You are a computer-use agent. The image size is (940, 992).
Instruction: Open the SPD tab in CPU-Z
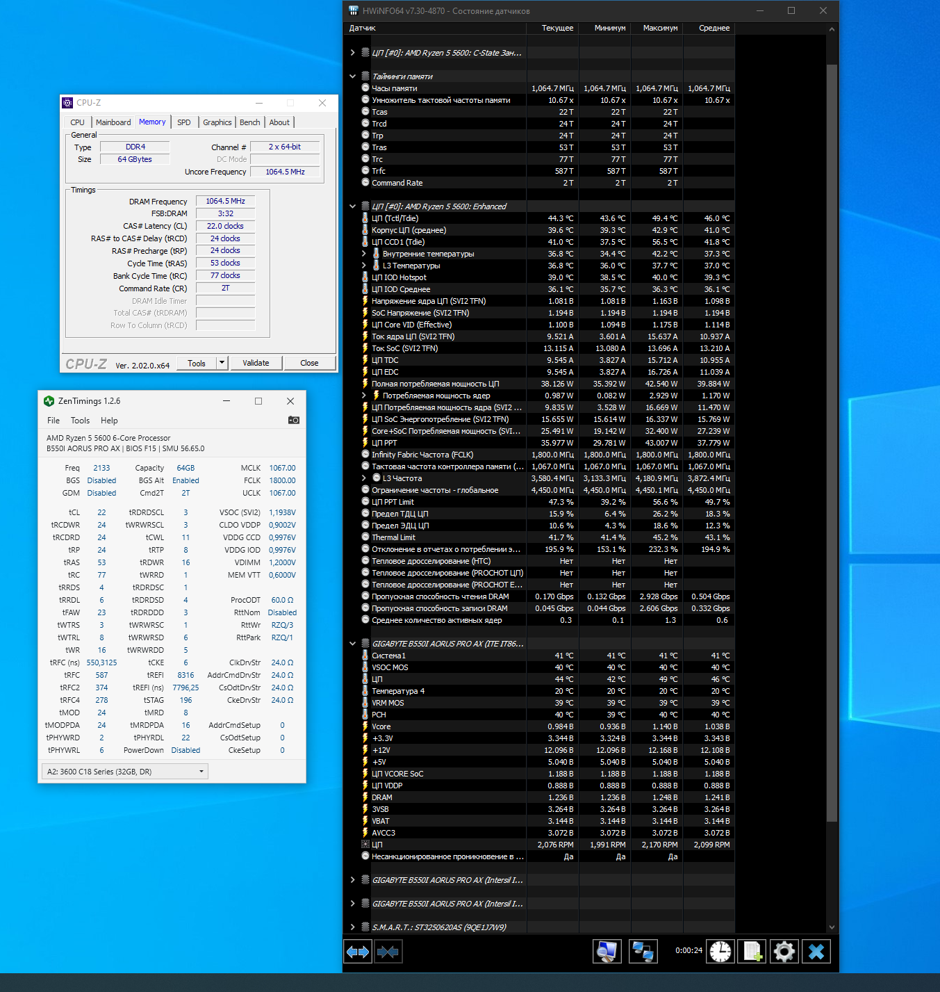tap(184, 122)
